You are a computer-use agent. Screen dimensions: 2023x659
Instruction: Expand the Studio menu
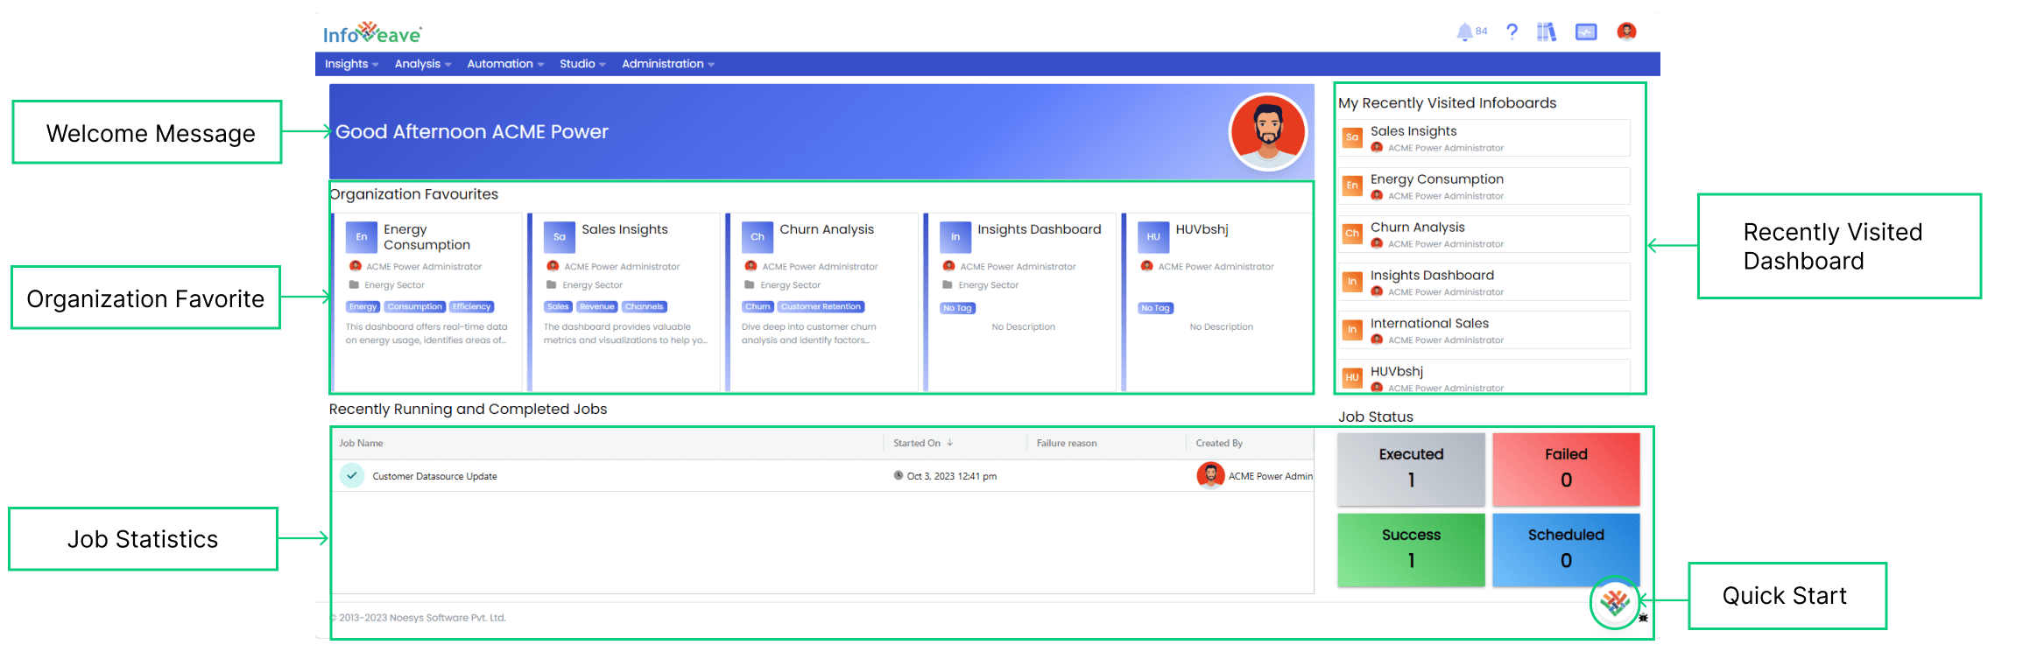tap(582, 64)
